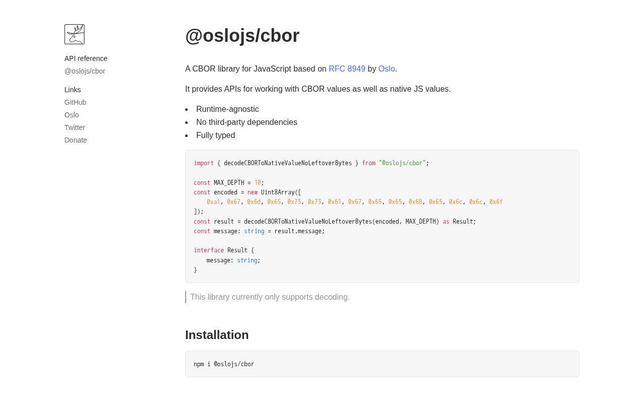The image size is (644, 403).
Task: Open the Twitter sidebar link
Action: tap(74, 127)
